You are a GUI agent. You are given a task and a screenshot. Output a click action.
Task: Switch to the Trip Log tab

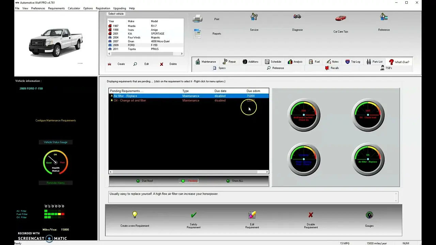point(353,62)
